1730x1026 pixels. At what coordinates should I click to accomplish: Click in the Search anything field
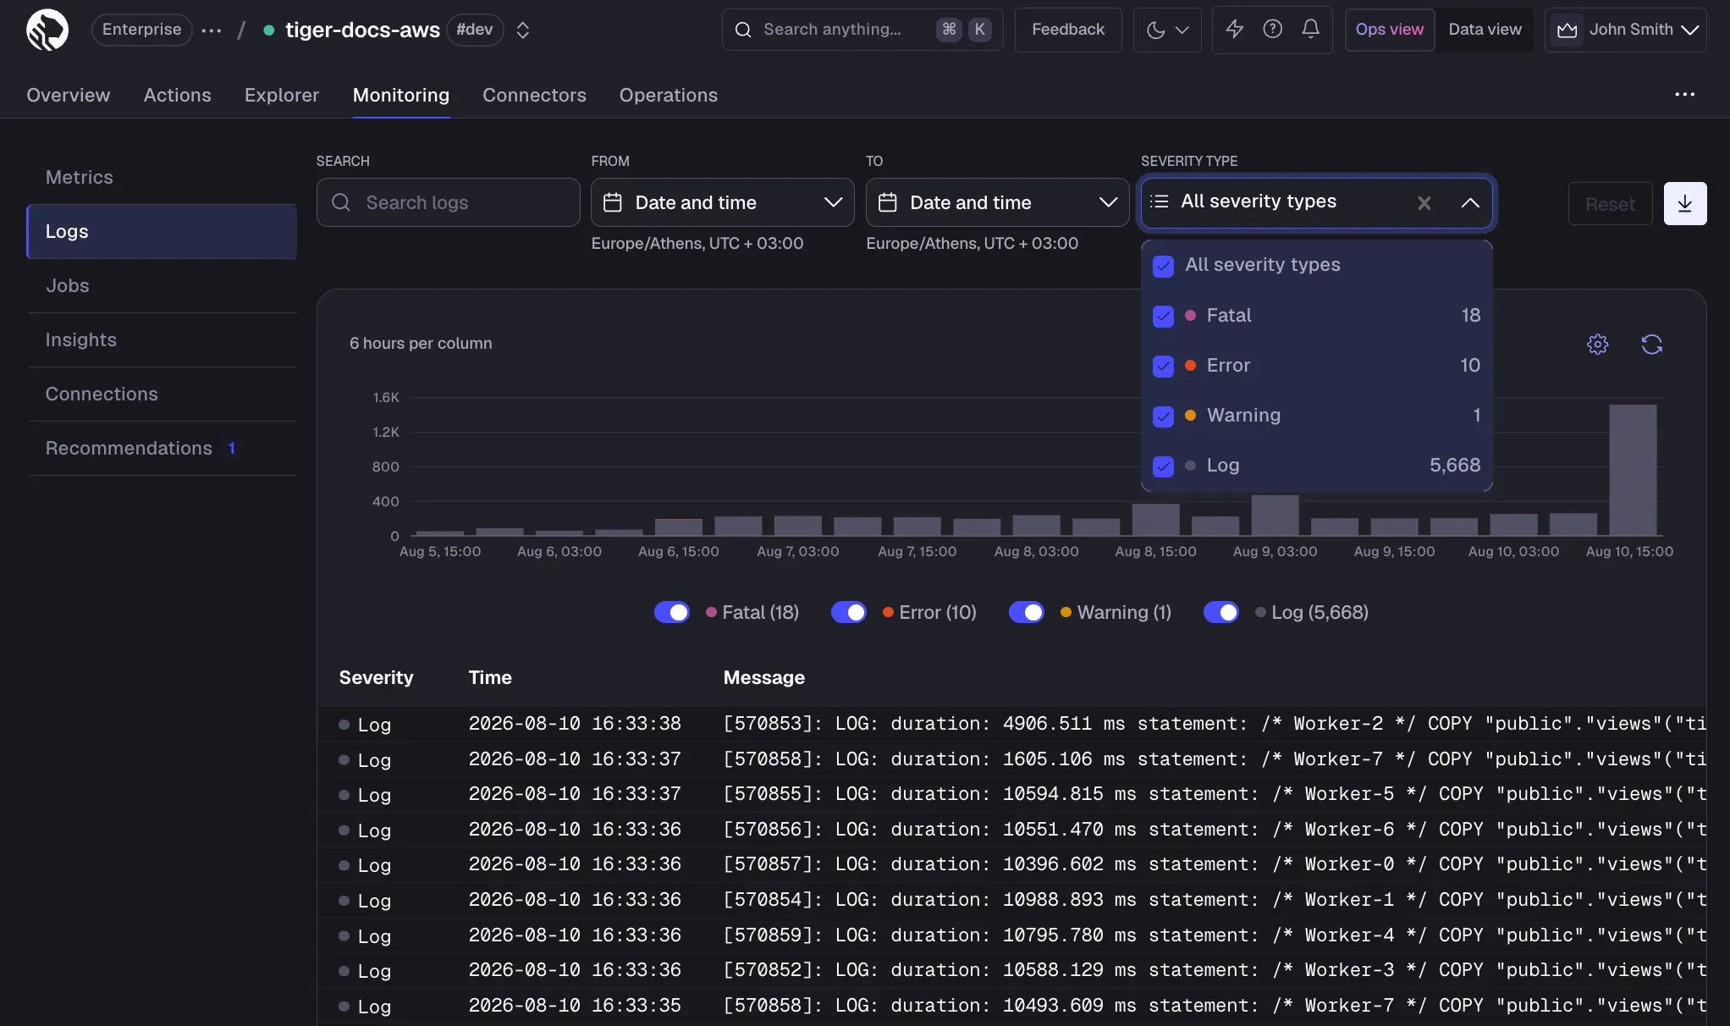point(862,30)
